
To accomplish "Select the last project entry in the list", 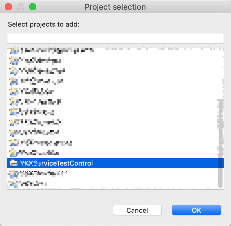I will pyautogui.click(x=33, y=183).
